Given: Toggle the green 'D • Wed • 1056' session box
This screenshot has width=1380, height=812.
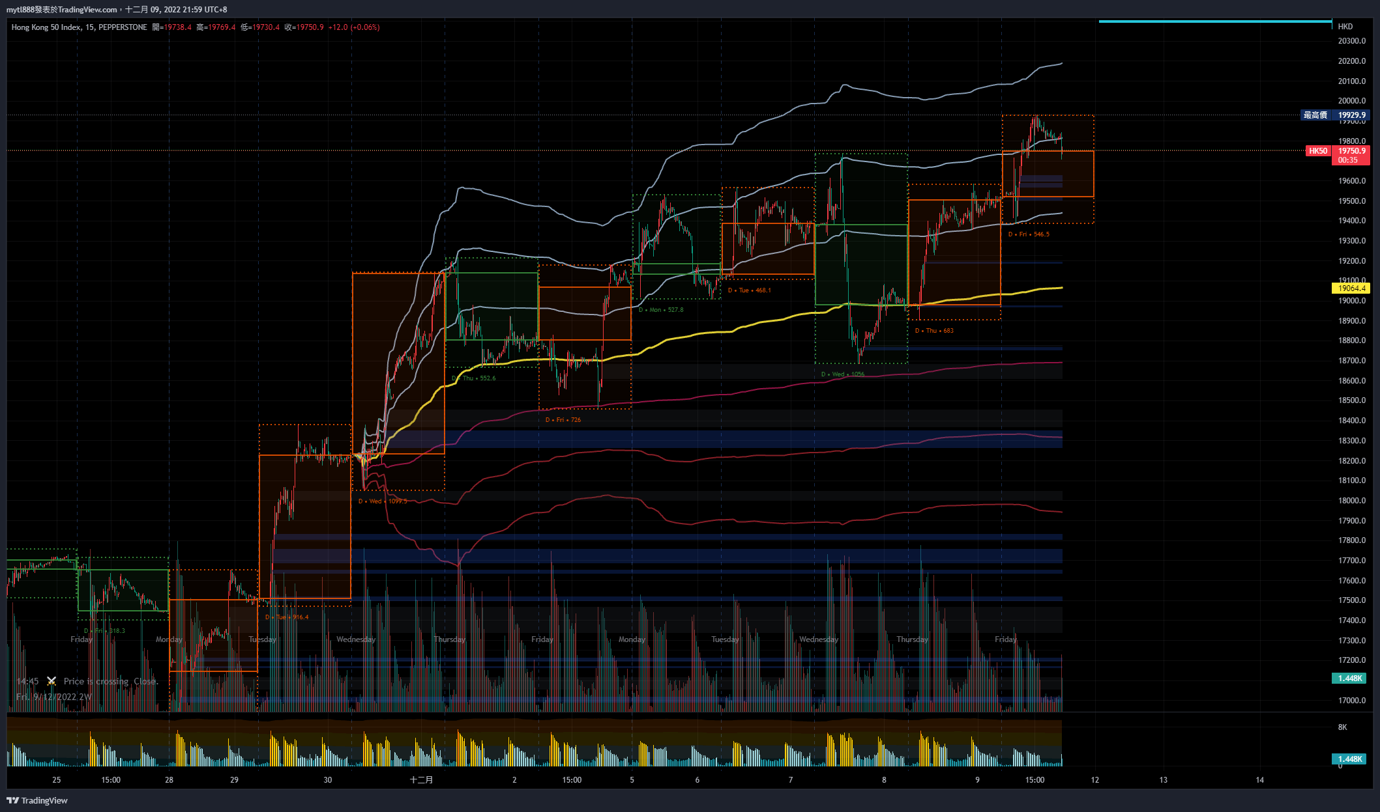Looking at the screenshot, I should coord(844,373).
